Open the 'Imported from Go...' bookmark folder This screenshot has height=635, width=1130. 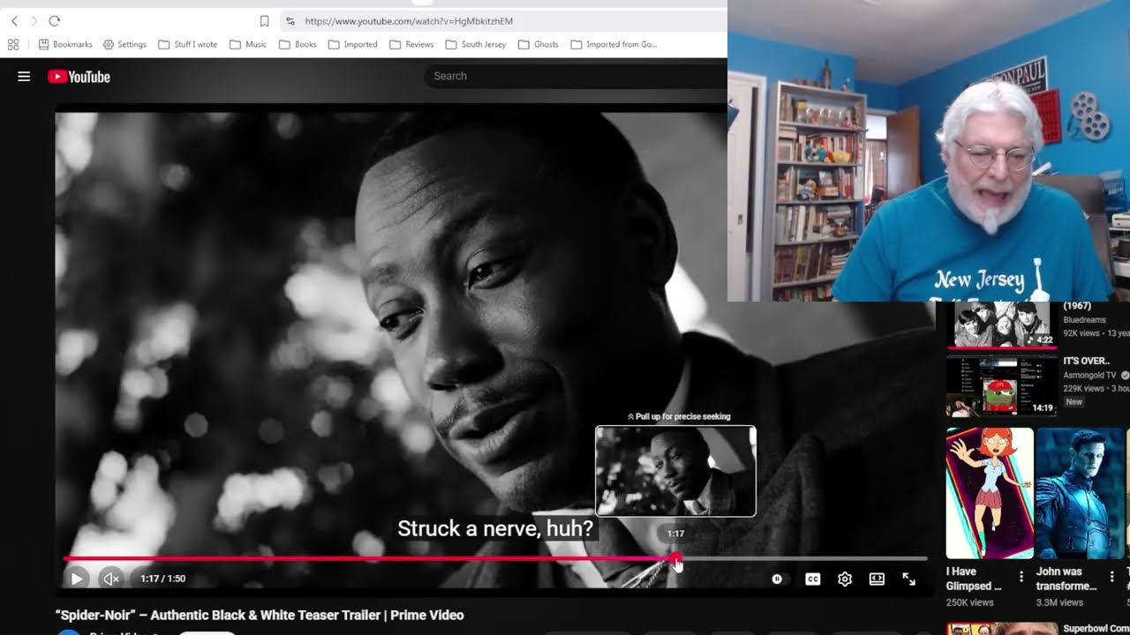614,44
